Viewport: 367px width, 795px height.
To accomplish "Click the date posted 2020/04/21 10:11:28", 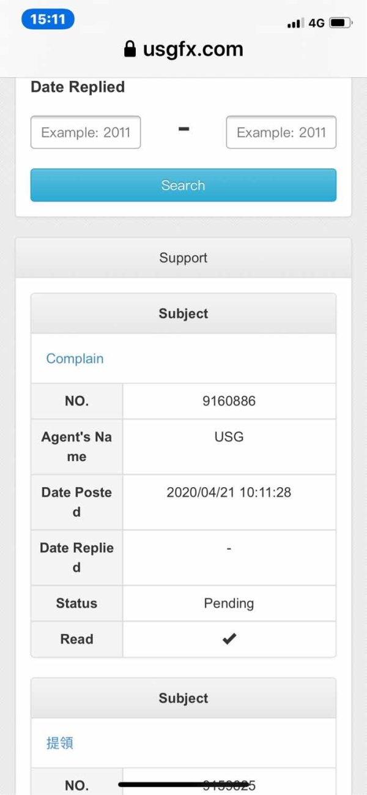I will click(x=229, y=492).
